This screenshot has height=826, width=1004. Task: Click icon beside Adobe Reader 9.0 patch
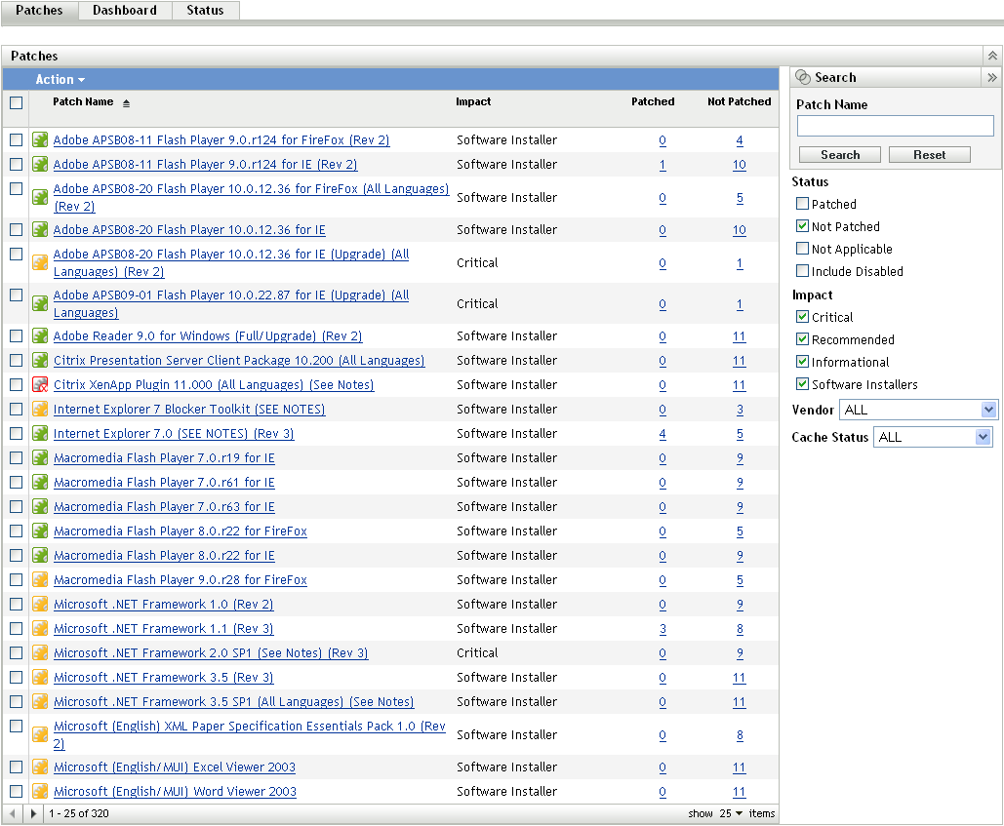tap(40, 335)
